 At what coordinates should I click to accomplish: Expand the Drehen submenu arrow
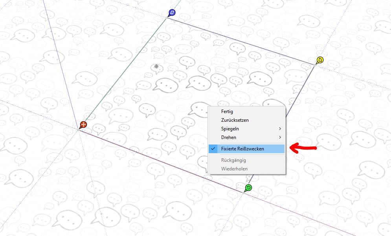tap(280, 137)
